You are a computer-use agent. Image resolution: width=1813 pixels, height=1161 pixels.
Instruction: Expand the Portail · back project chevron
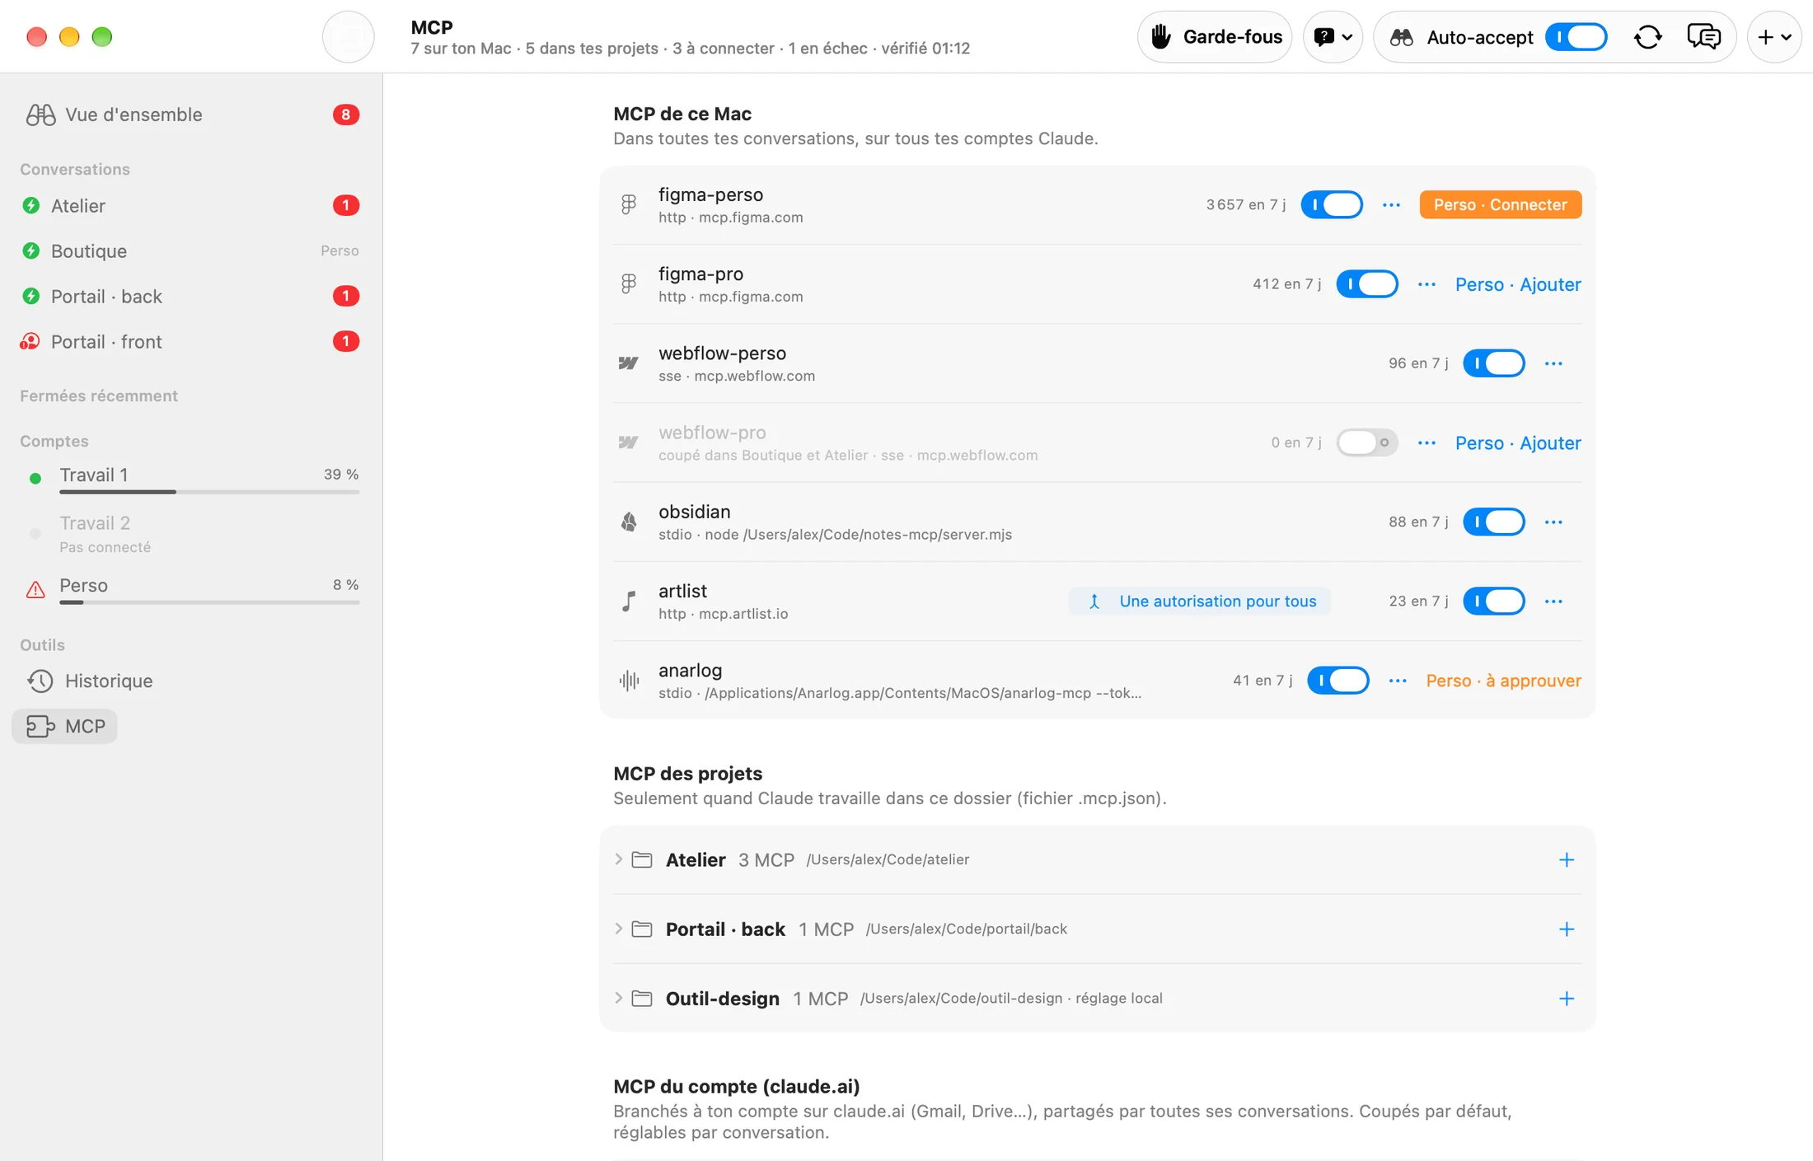pos(618,929)
